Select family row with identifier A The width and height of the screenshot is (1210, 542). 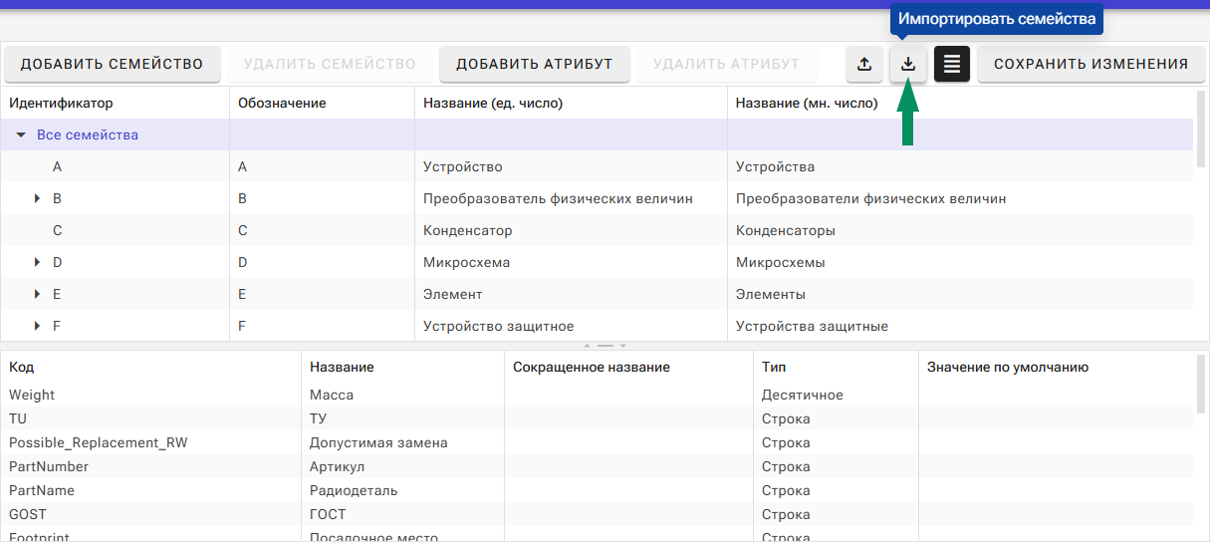[597, 166]
